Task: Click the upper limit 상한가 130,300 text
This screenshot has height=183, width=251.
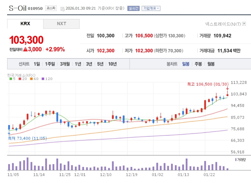Action: [170, 36]
